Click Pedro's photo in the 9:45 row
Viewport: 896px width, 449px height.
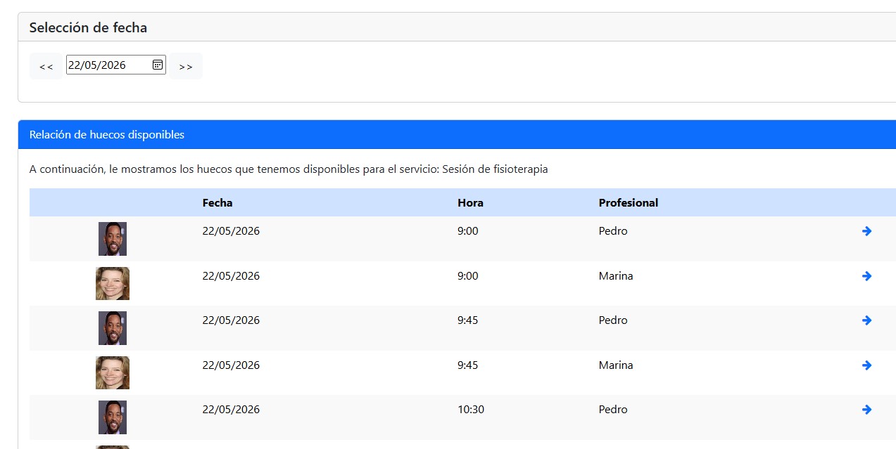[113, 328]
